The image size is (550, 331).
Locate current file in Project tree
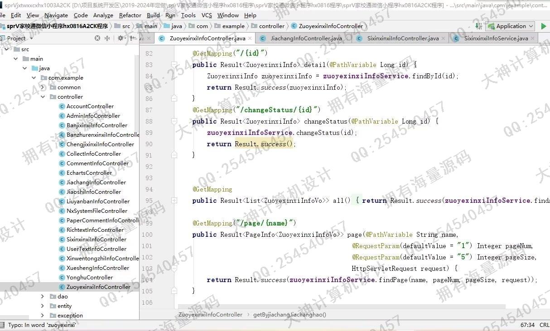click(x=97, y=38)
